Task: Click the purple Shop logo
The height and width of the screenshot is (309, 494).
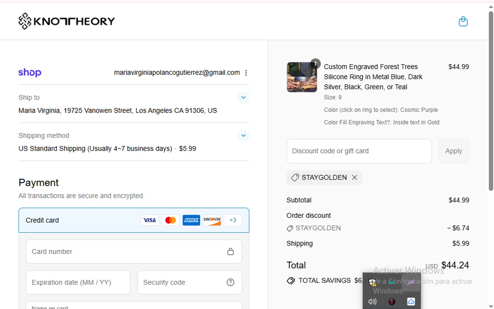Action: click(30, 73)
